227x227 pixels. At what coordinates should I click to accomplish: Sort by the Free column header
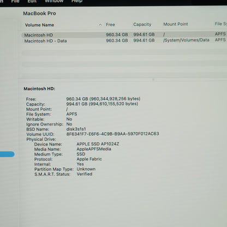coord(110,25)
